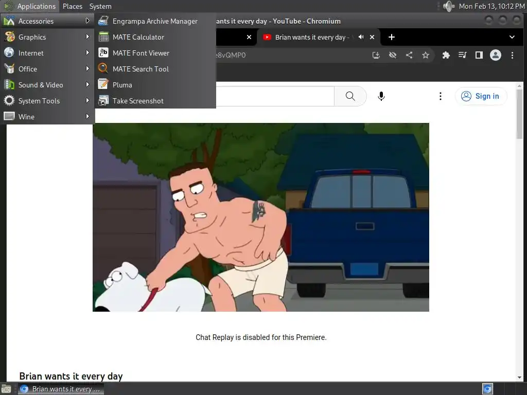Mute the tab via speaker icon
This screenshot has width=527, height=395.
(x=361, y=37)
